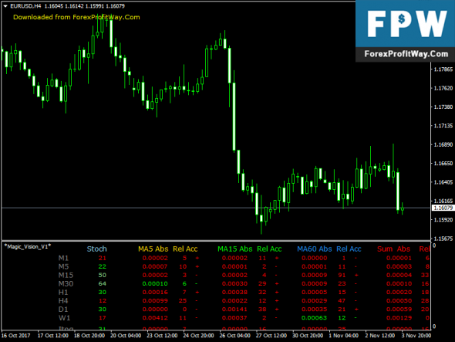Click MA5 Abs value 0.00007

(x=155, y=266)
